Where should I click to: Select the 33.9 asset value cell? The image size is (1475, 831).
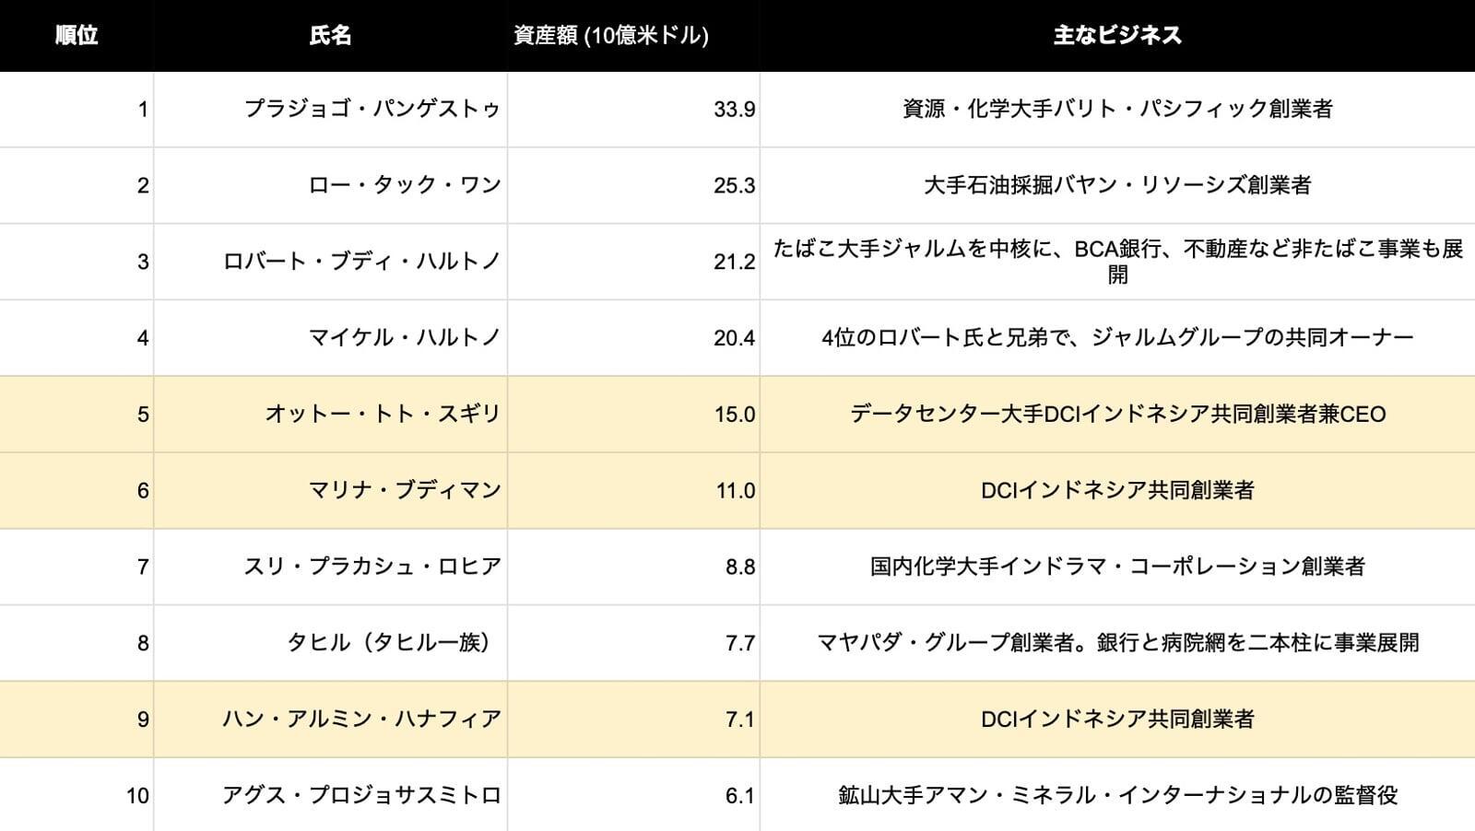[x=734, y=110]
